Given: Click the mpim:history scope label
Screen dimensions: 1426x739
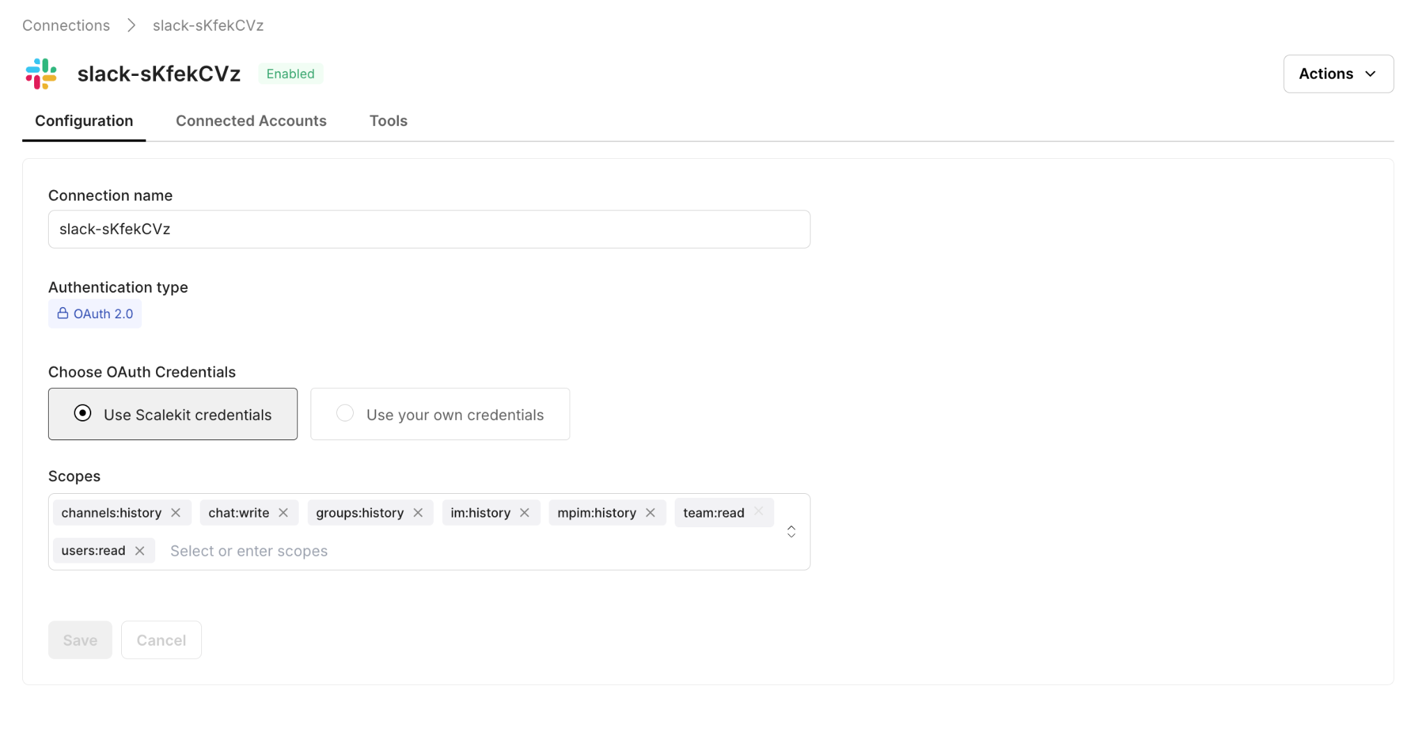Looking at the screenshot, I should coord(597,513).
